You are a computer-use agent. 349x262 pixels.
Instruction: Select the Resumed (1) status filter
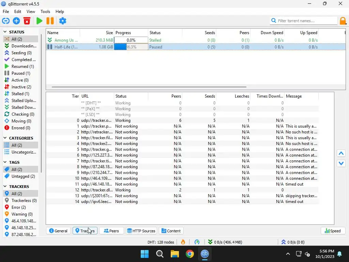(21, 67)
